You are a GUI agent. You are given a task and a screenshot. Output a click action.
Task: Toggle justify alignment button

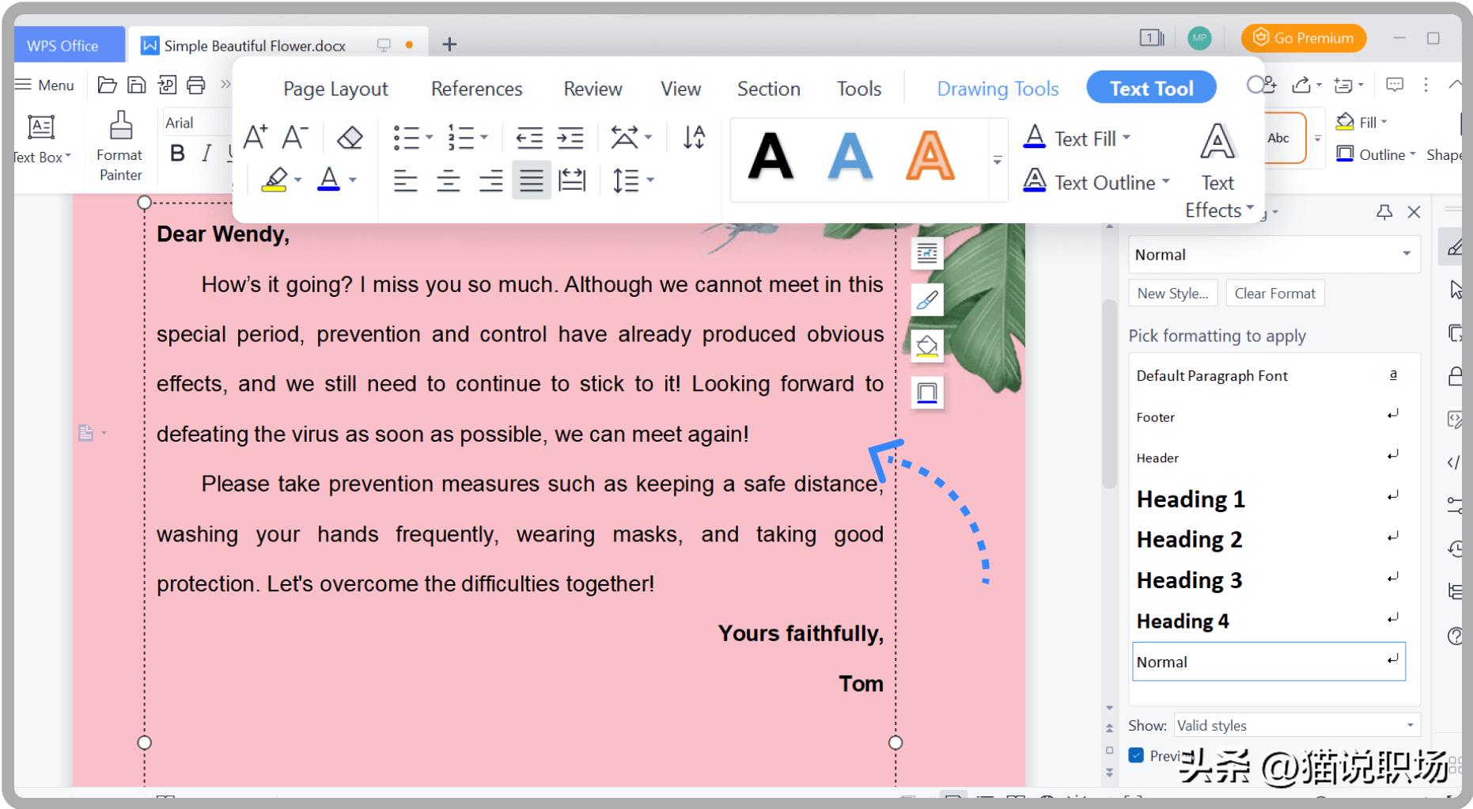(x=531, y=181)
